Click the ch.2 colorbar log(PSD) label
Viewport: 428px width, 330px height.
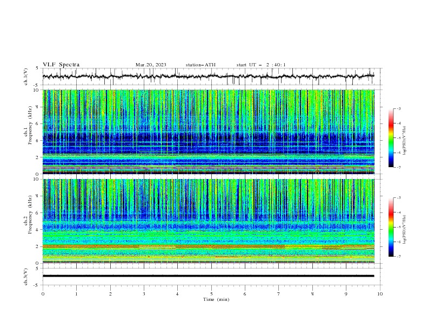pyautogui.click(x=405, y=230)
